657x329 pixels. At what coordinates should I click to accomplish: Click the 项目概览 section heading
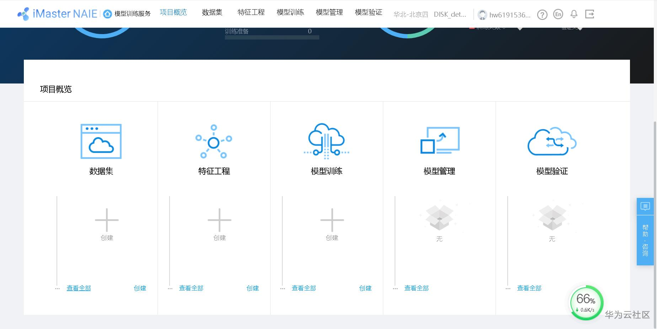tap(56, 89)
